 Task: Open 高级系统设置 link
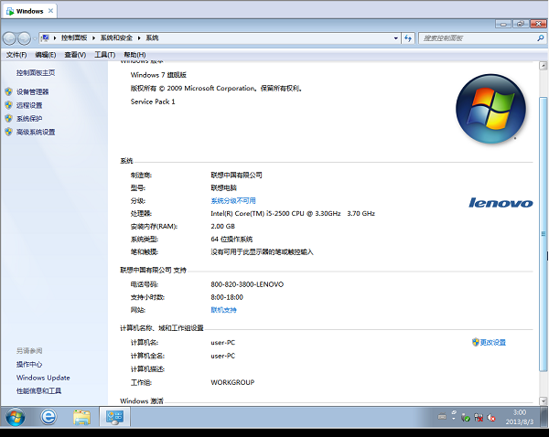(x=35, y=132)
